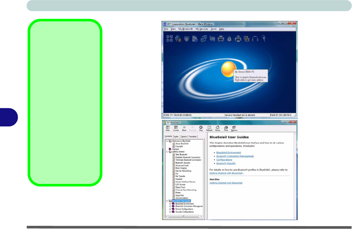Click Forward in the help toolbar
The image size is (352, 229).
click(x=192, y=128)
